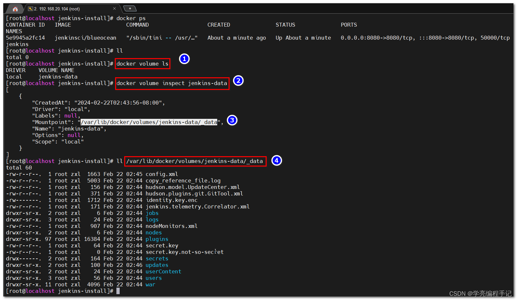Click the session icon on the 192.168.20.104 tab
Screen dimensions: 517x300
click(31, 9)
